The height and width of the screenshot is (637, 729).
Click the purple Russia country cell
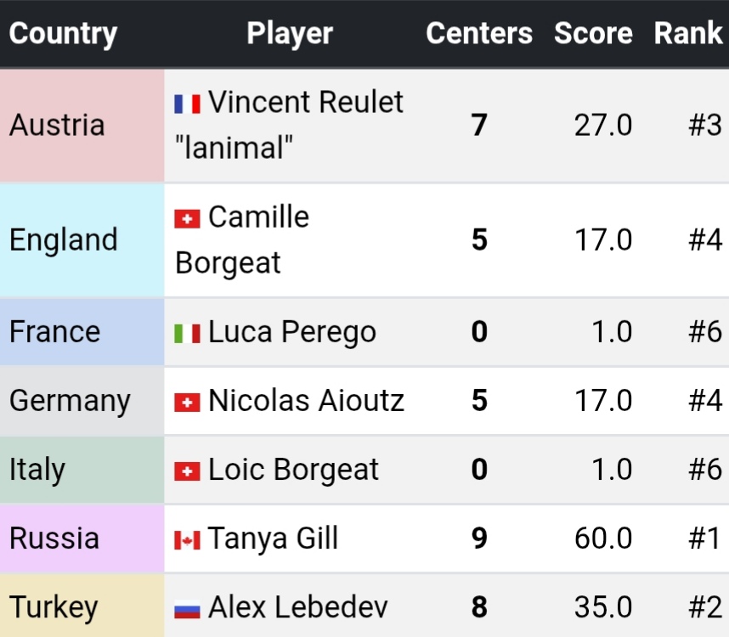pyautogui.click(x=82, y=538)
